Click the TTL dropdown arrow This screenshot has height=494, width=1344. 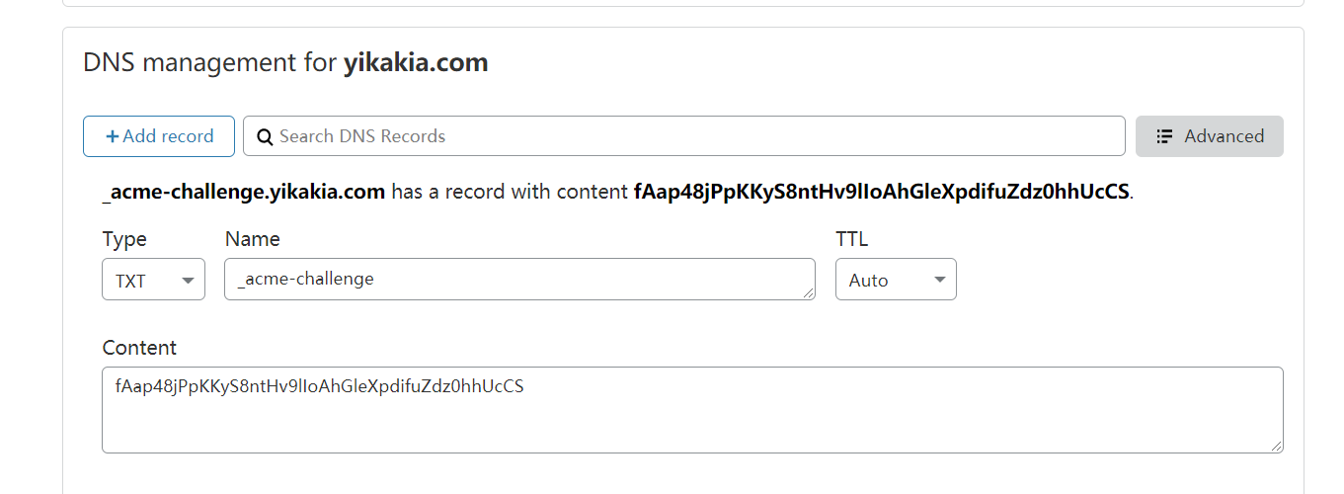(x=940, y=280)
